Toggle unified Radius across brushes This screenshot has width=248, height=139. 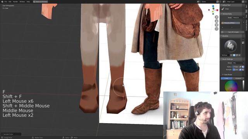point(243,67)
